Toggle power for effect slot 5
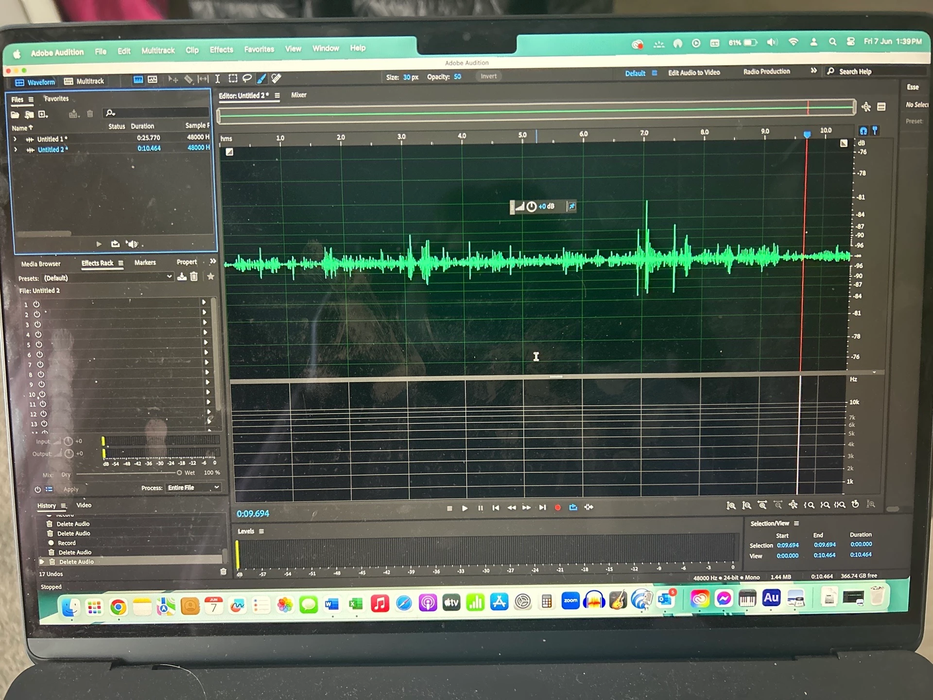Viewport: 933px width, 700px height. point(39,345)
